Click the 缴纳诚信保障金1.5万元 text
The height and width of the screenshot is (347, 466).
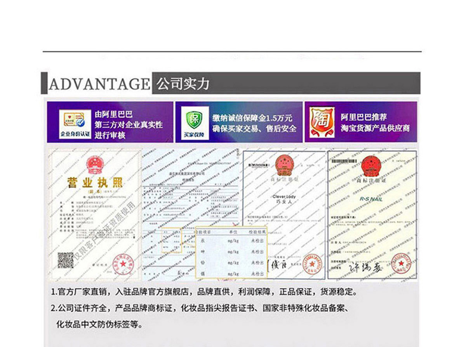252,118
